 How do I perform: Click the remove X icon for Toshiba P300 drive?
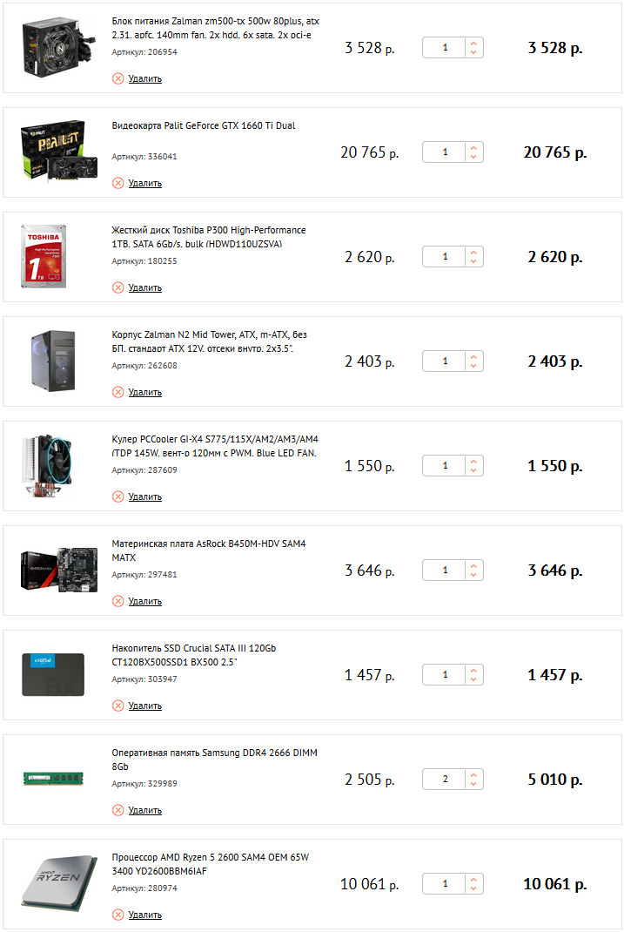pyautogui.click(x=117, y=287)
